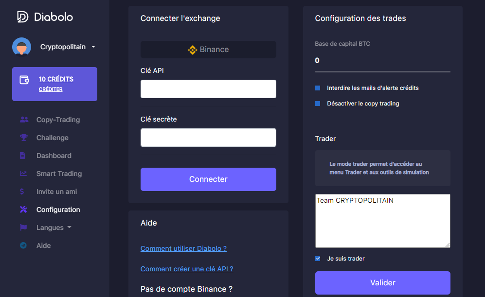Viewport: 485px width, 297px height.
Task: Click the Copy-Trading people icon
Action: tap(24, 120)
